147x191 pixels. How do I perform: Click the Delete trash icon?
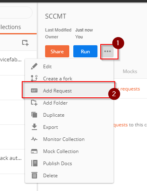tap(34, 175)
